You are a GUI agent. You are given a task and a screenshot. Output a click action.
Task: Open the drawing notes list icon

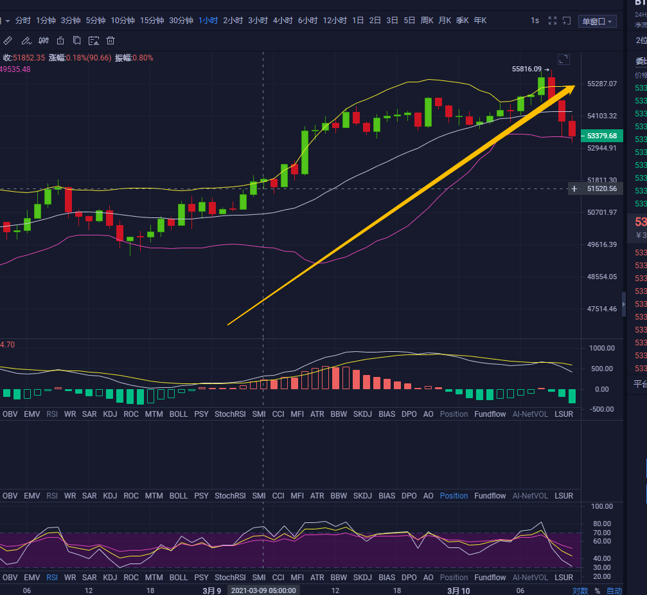pyautogui.click(x=94, y=41)
